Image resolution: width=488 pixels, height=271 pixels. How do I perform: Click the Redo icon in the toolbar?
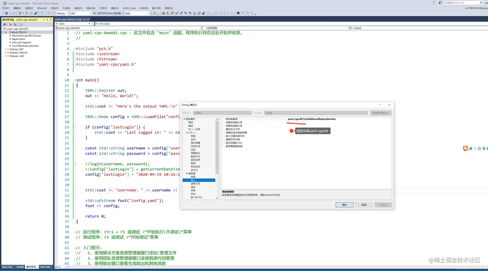click(x=49, y=13)
